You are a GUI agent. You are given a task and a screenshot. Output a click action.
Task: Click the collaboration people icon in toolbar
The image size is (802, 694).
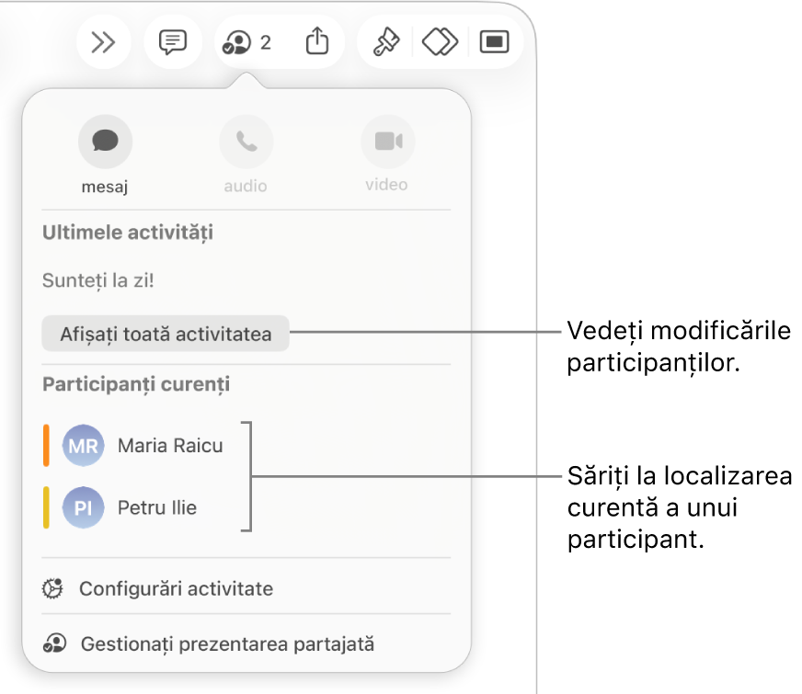[236, 42]
